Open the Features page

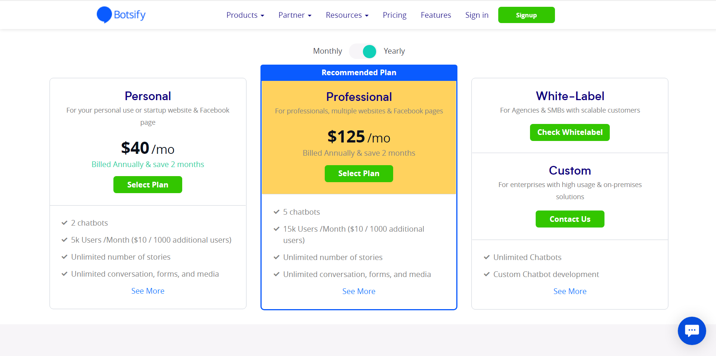pos(435,15)
